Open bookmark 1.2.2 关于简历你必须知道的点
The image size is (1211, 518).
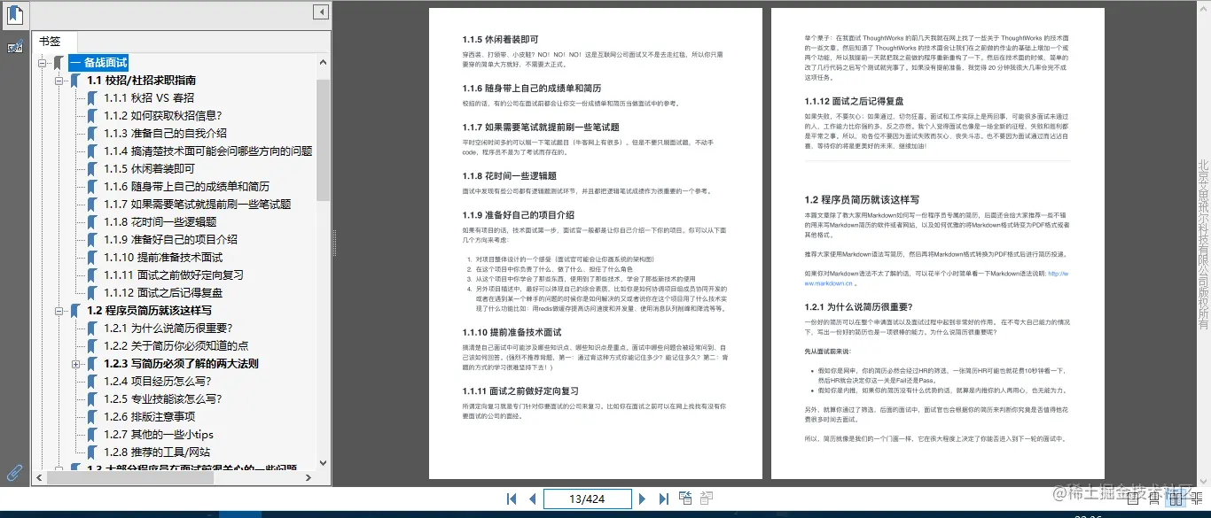pyautogui.click(x=176, y=346)
